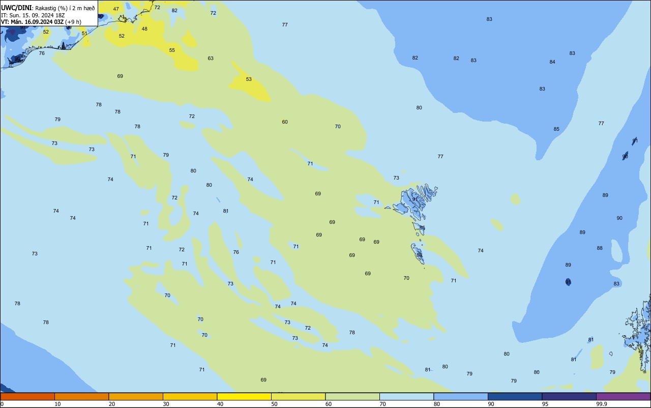
Task: Click the '(+9 h)' forecast offset text
Action: [x=73, y=22]
